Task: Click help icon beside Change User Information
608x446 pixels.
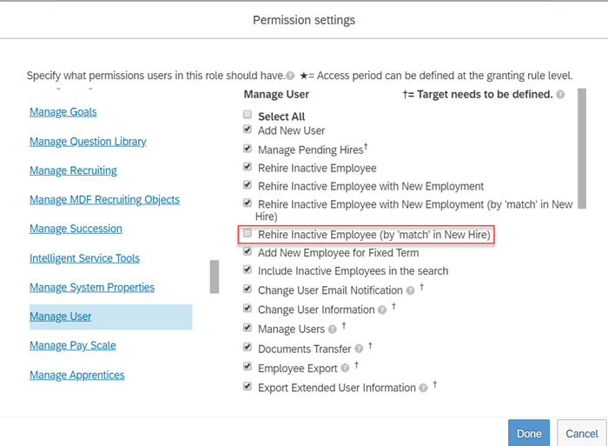Action: (x=382, y=310)
